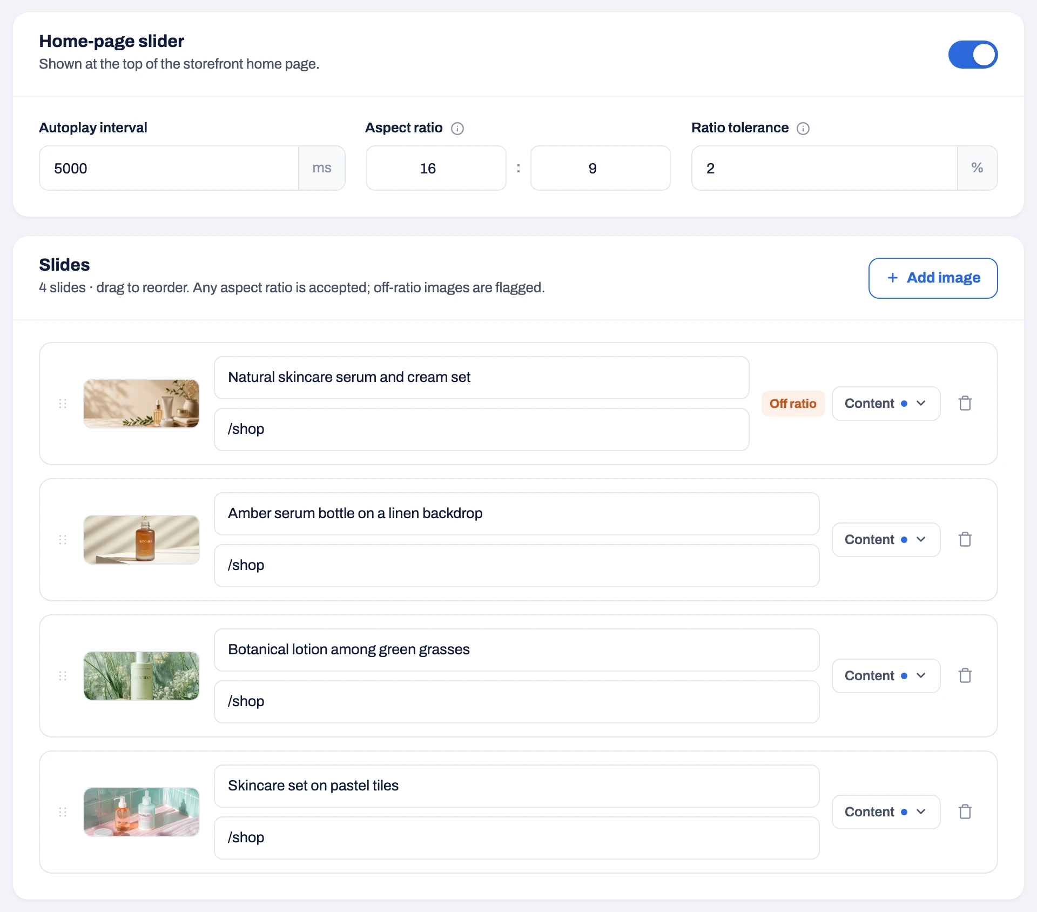Viewport: 1037px width, 912px height.
Task: Click the 'Home-page slider' heading
Action: coord(112,41)
